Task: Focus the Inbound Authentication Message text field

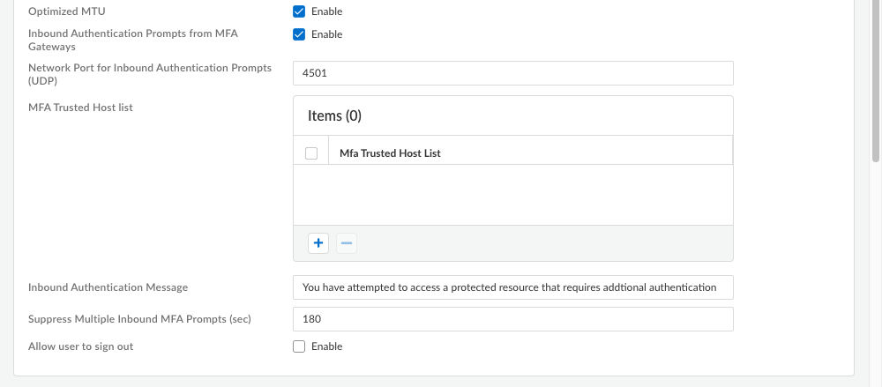Action: pos(512,287)
